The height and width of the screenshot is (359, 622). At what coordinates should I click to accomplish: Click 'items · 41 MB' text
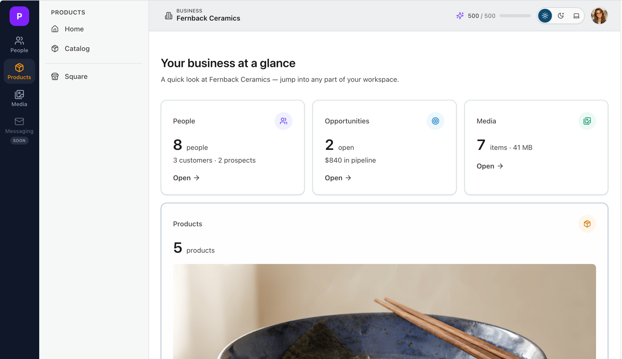(511, 148)
